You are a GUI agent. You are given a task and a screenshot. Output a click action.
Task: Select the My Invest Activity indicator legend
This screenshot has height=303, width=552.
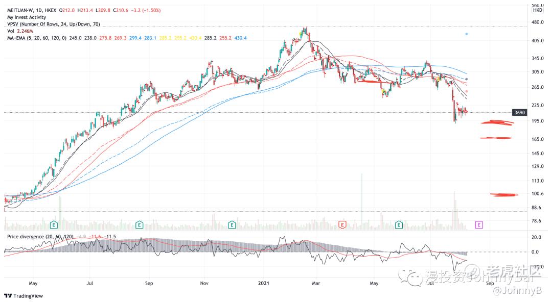pyautogui.click(x=27, y=17)
